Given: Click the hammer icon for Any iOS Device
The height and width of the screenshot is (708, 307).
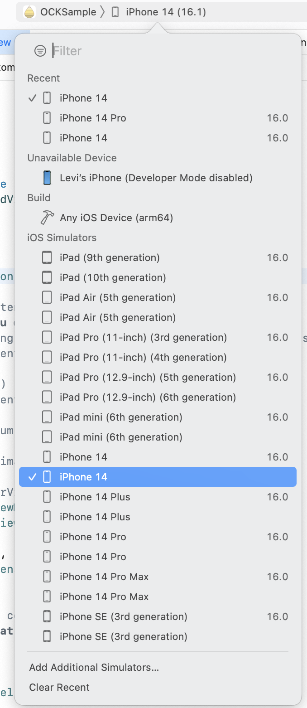Looking at the screenshot, I should click(47, 218).
